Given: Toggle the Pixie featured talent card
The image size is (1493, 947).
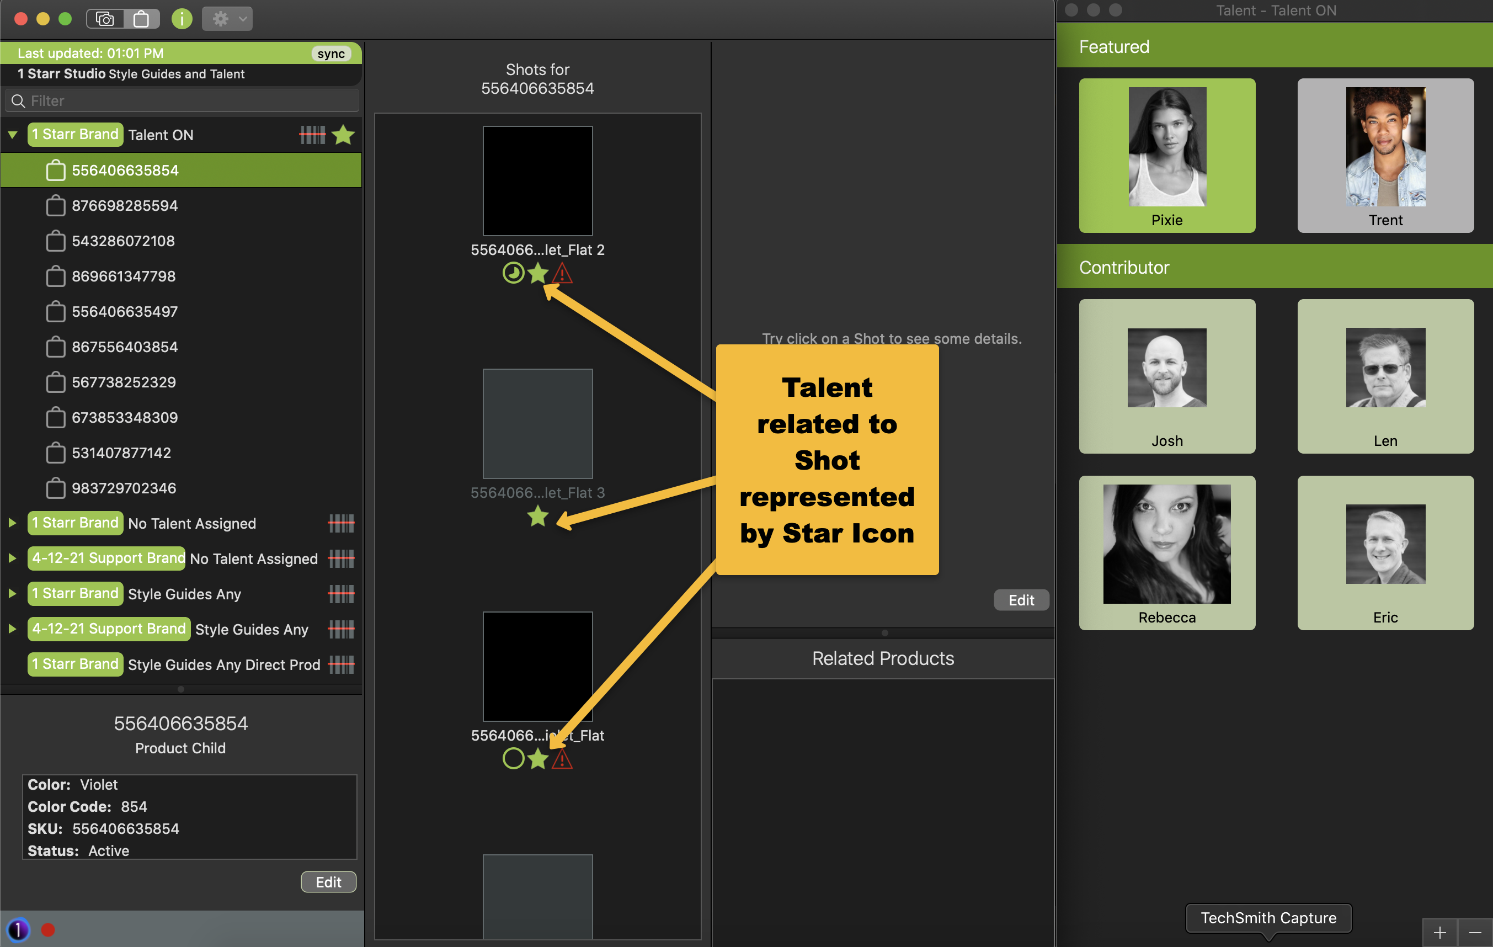Looking at the screenshot, I should click(x=1166, y=155).
